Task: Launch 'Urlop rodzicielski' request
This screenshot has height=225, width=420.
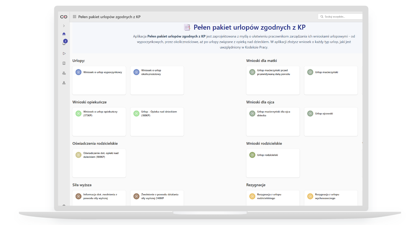Action: [273, 163]
